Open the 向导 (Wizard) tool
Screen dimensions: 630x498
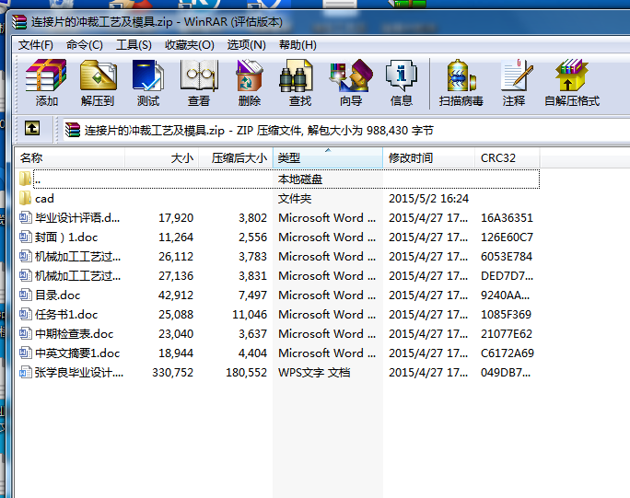(350, 83)
